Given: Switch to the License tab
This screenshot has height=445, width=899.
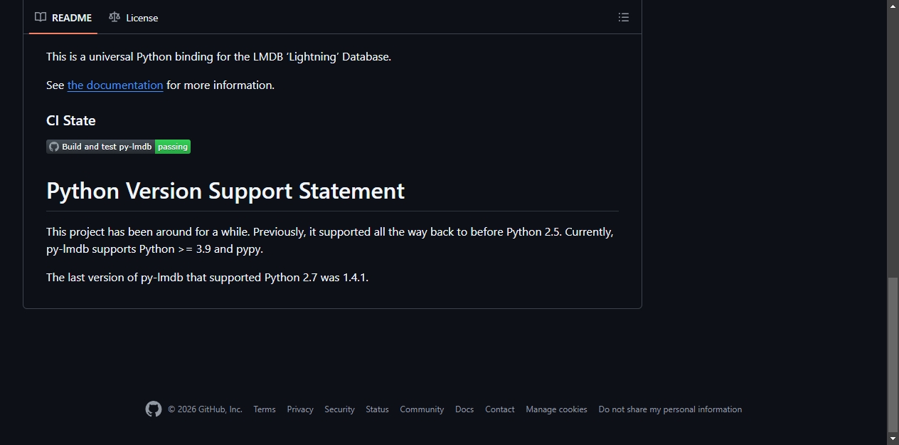Looking at the screenshot, I should pos(134,18).
